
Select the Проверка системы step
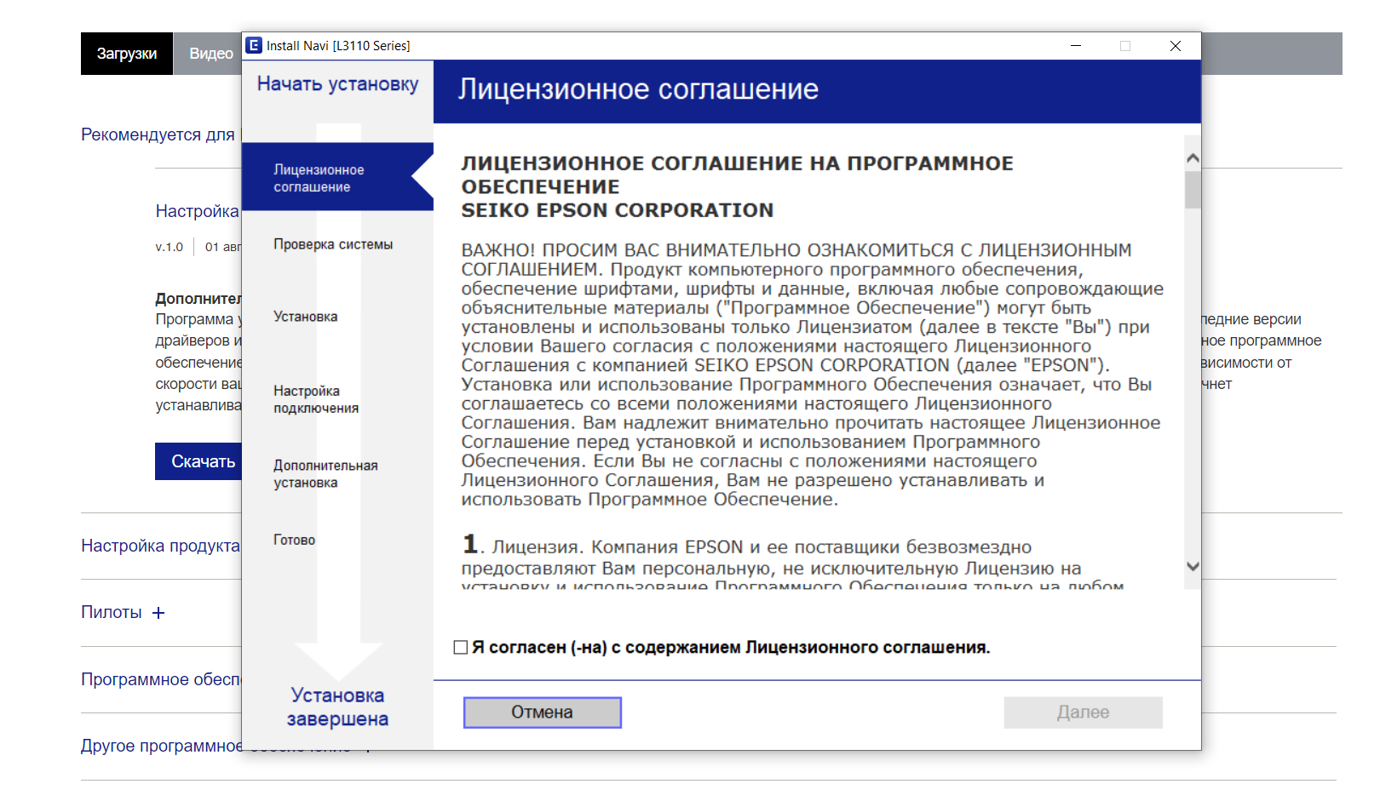pyautogui.click(x=333, y=244)
